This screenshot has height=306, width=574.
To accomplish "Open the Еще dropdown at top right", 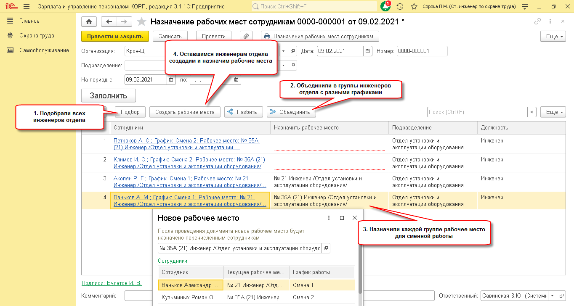I will pyautogui.click(x=553, y=37).
